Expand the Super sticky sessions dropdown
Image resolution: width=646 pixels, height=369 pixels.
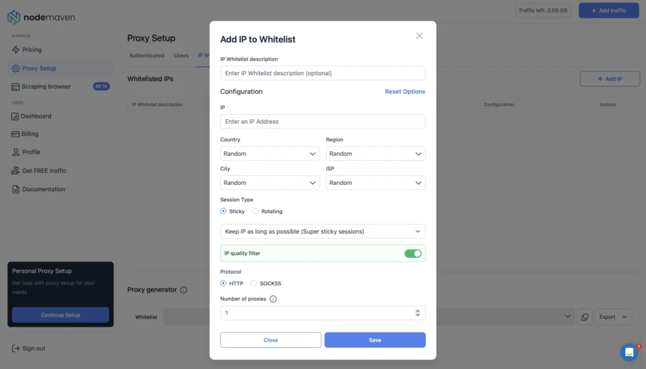click(323, 231)
